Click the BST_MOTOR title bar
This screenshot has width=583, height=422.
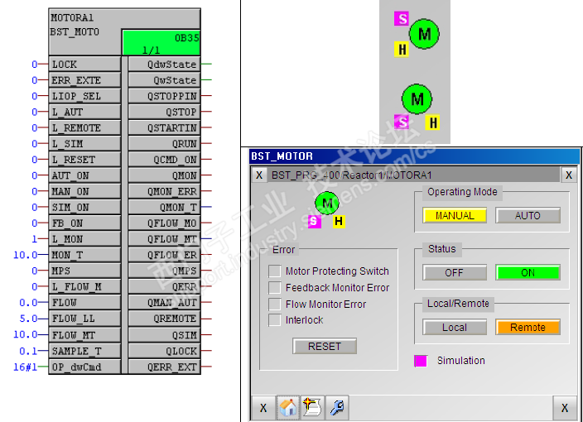click(414, 156)
